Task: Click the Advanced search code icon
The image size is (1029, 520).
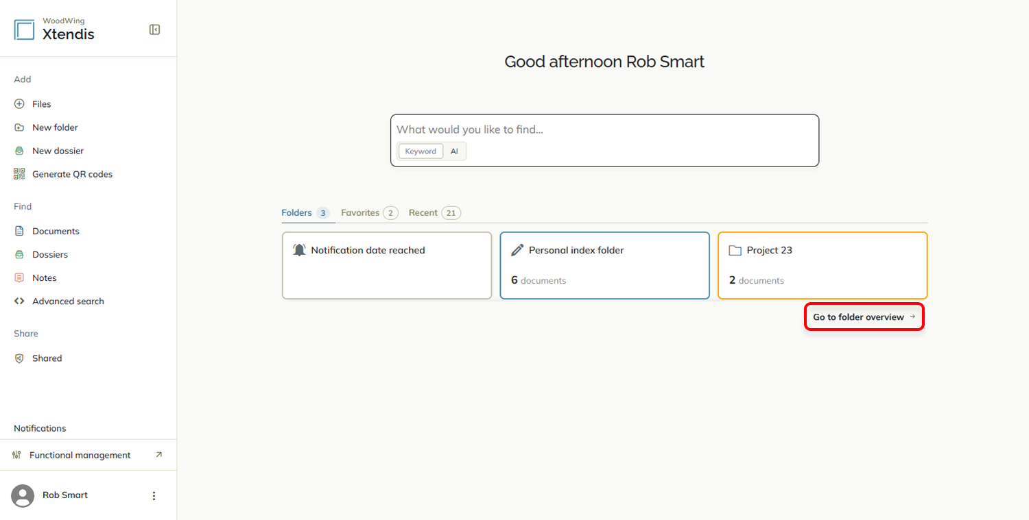Action: tap(19, 301)
